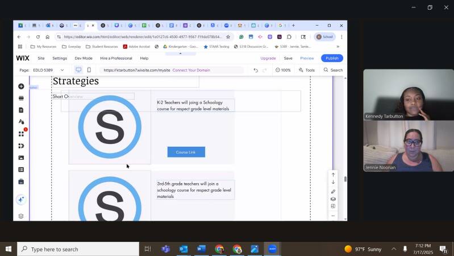The height and width of the screenshot is (256, 454).
Task: Move the section down with the down arrow
Action: 333,182
